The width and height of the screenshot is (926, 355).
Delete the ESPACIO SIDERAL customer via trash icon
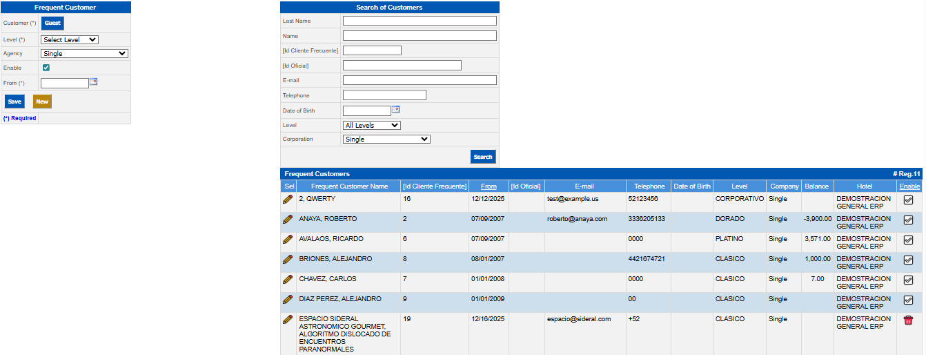coord(908,320)
